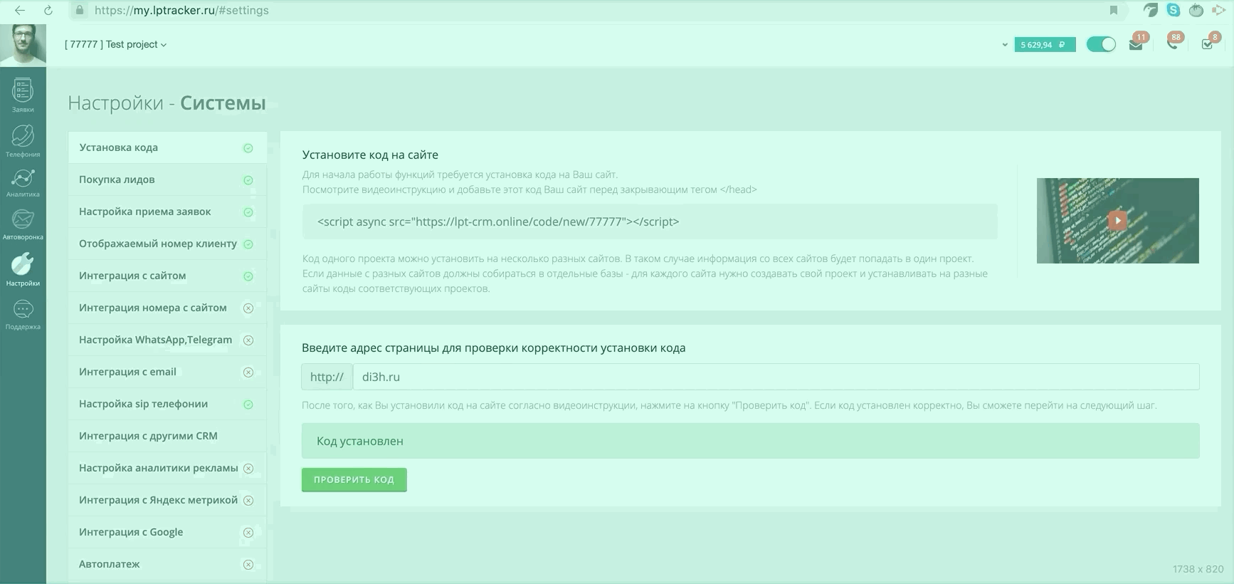
Task: Play the video instruction thumbnail
Action: [x=1117, y=220]
